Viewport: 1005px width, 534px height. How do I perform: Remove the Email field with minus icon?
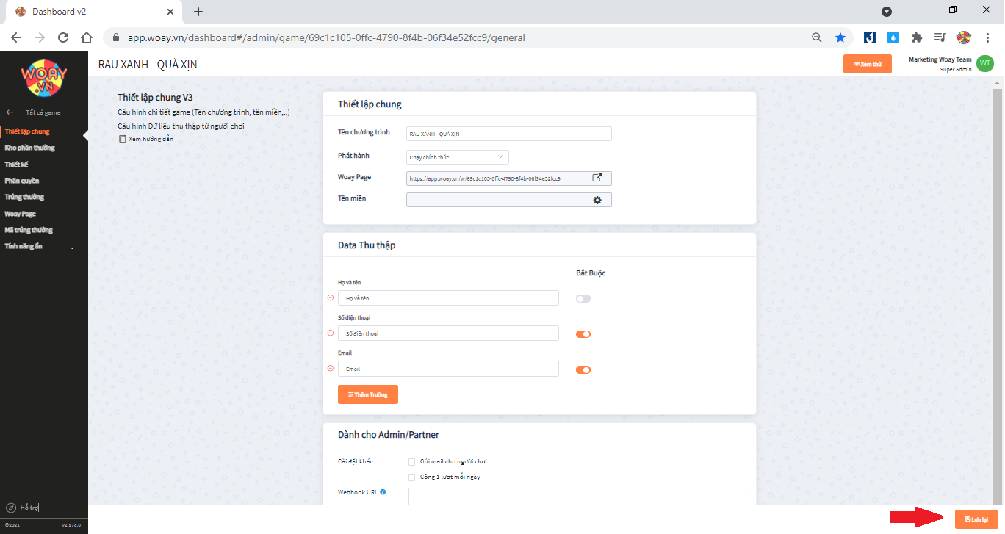[x=330, y=368]
